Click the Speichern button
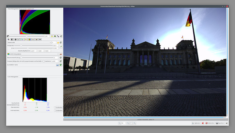This screenshot has width=235, height=133. (x=220, y=123)
